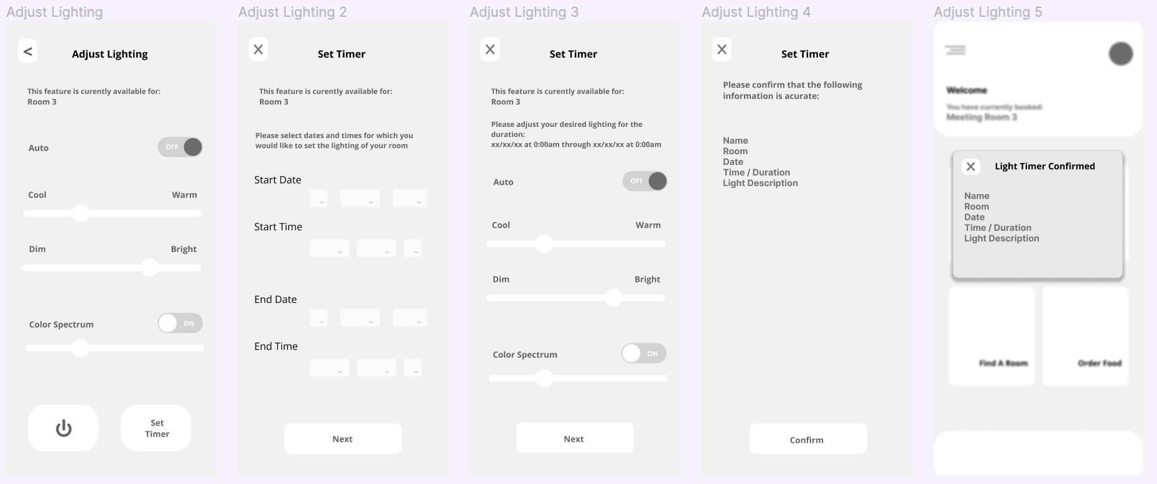Open the Order Food tile
Image resolution: width=1157 pixels, height=484 pixels.
pyautogui.click(x=1085, y=336)
